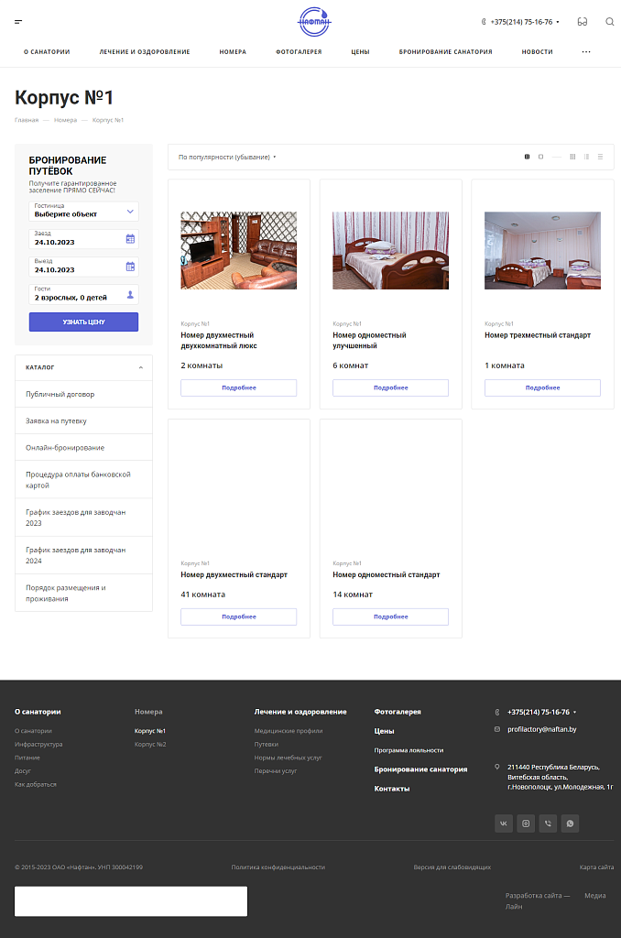
Task: Open the hamburger menu icon at top left
Action: [x=18, y=22]
